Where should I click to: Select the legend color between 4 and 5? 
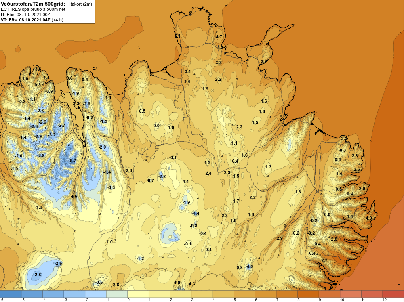click(x=223, y=294)
